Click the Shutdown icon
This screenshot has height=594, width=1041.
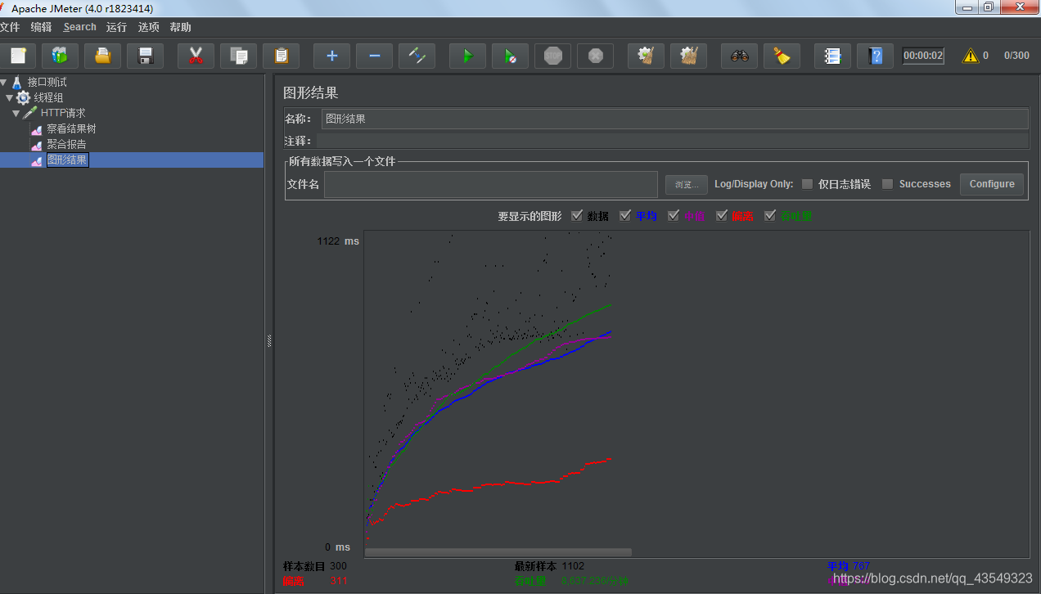(x=595, y=56)
